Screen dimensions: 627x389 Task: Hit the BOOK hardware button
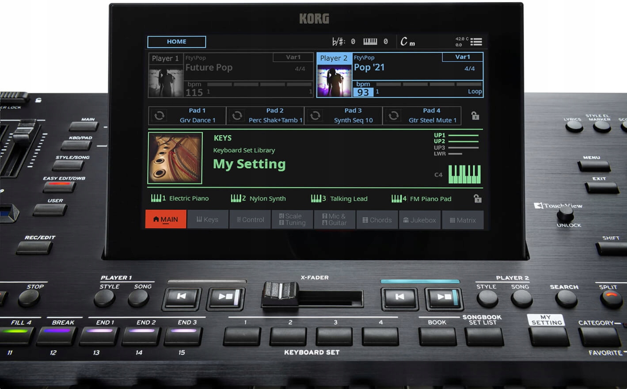pyautogui.click(x=437, y=336)
